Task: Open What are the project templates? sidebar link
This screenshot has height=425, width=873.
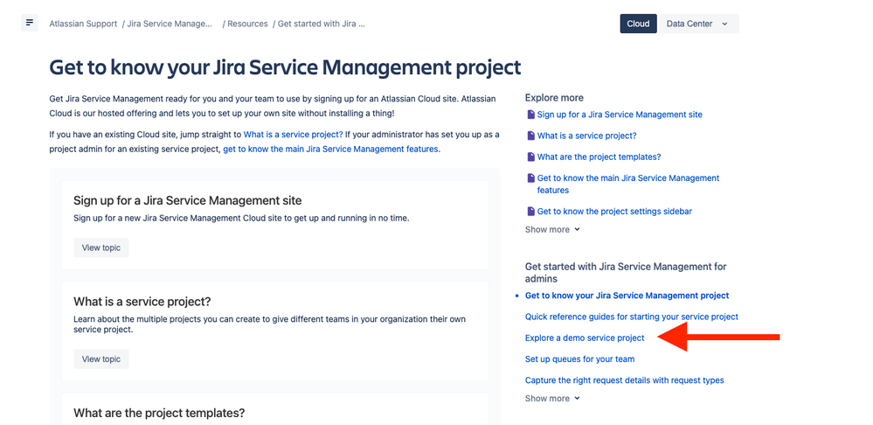Action: (x=599, y=157)
